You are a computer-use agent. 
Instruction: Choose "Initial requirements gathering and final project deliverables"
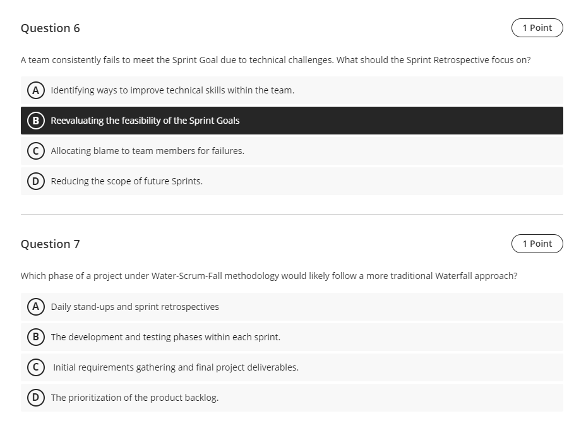click(174, 367)
